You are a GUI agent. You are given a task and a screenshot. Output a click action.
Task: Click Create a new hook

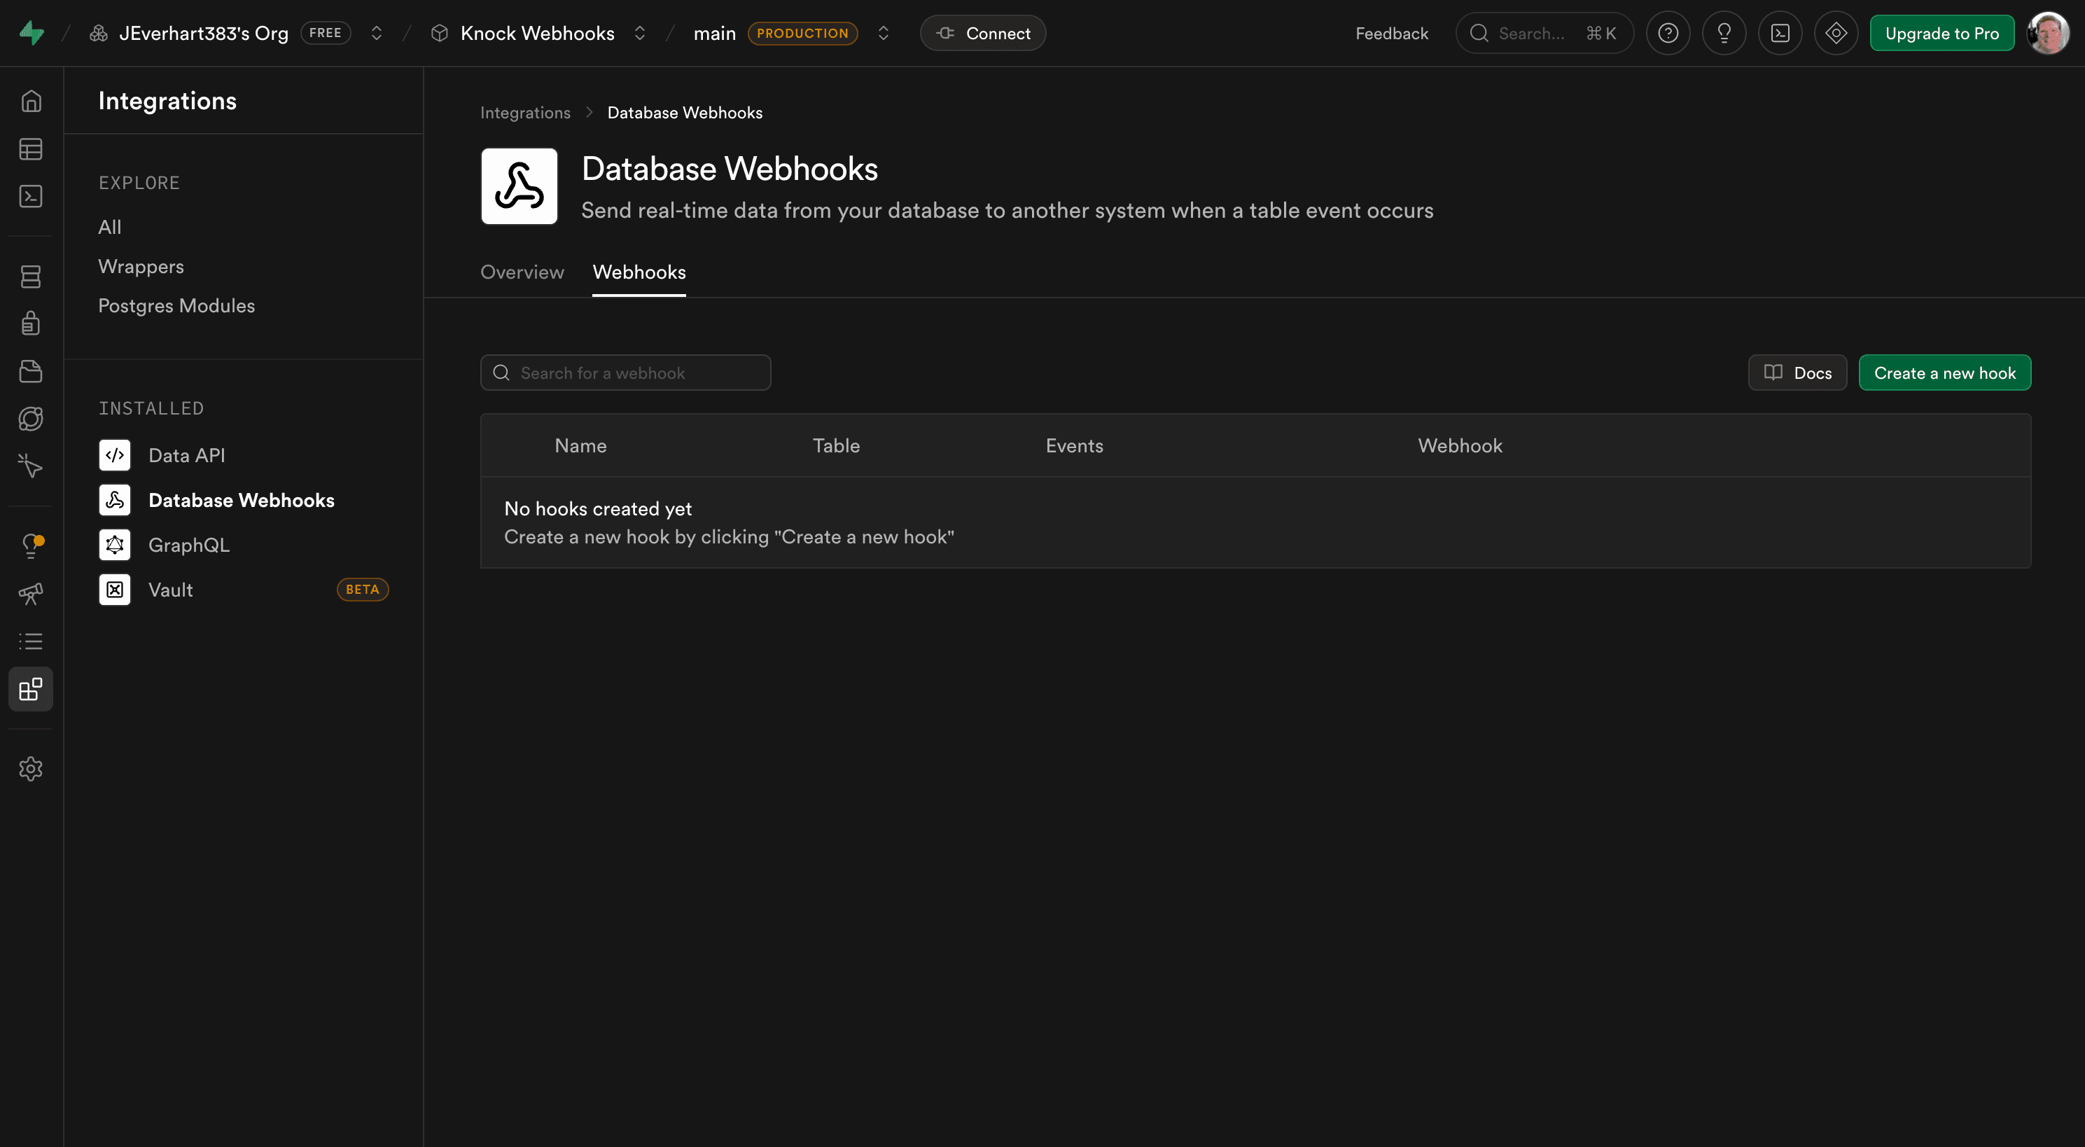[x=1944, y=373]
